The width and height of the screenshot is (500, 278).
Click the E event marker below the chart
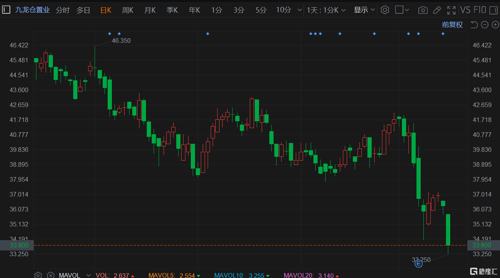[x=419, y=263]
